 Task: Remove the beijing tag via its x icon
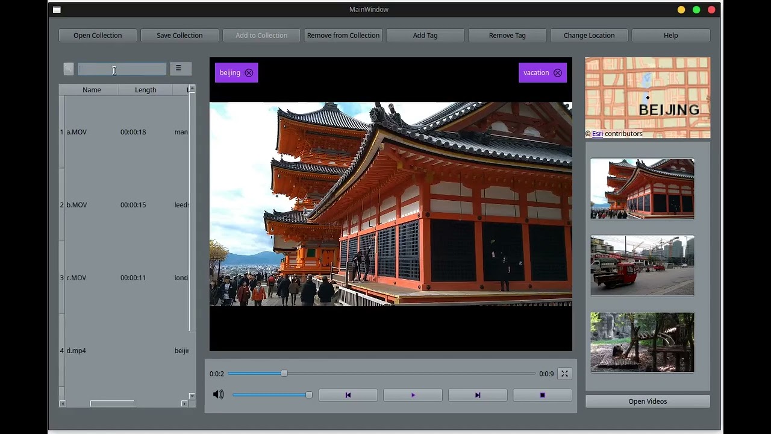tap(249, 73)
